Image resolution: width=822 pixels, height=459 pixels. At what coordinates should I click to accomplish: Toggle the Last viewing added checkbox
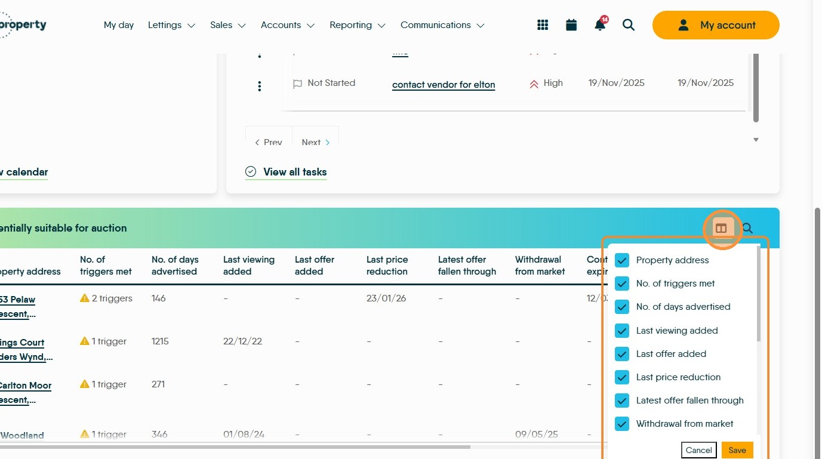(622, 331)
